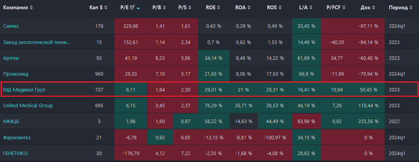This screenshot has height=162, width=419.
Task: Click the Артген company name
Action: [x=12, y=58]
